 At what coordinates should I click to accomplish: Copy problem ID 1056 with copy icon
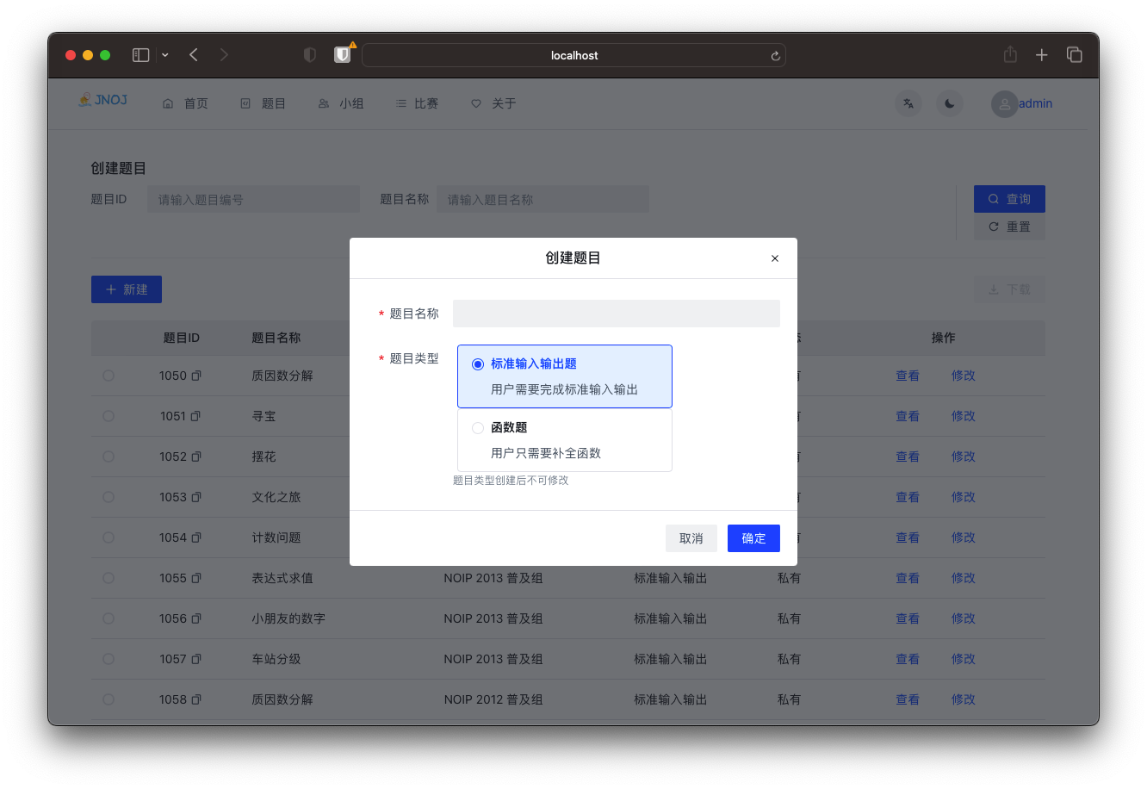[x=196, y=618]
